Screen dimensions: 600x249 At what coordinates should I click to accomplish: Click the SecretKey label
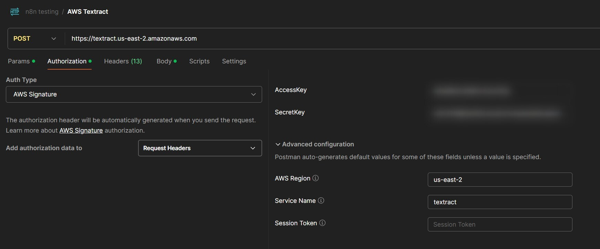tap(290, 112)
